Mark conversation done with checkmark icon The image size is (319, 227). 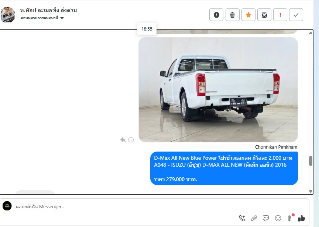[x=296, y=15]
